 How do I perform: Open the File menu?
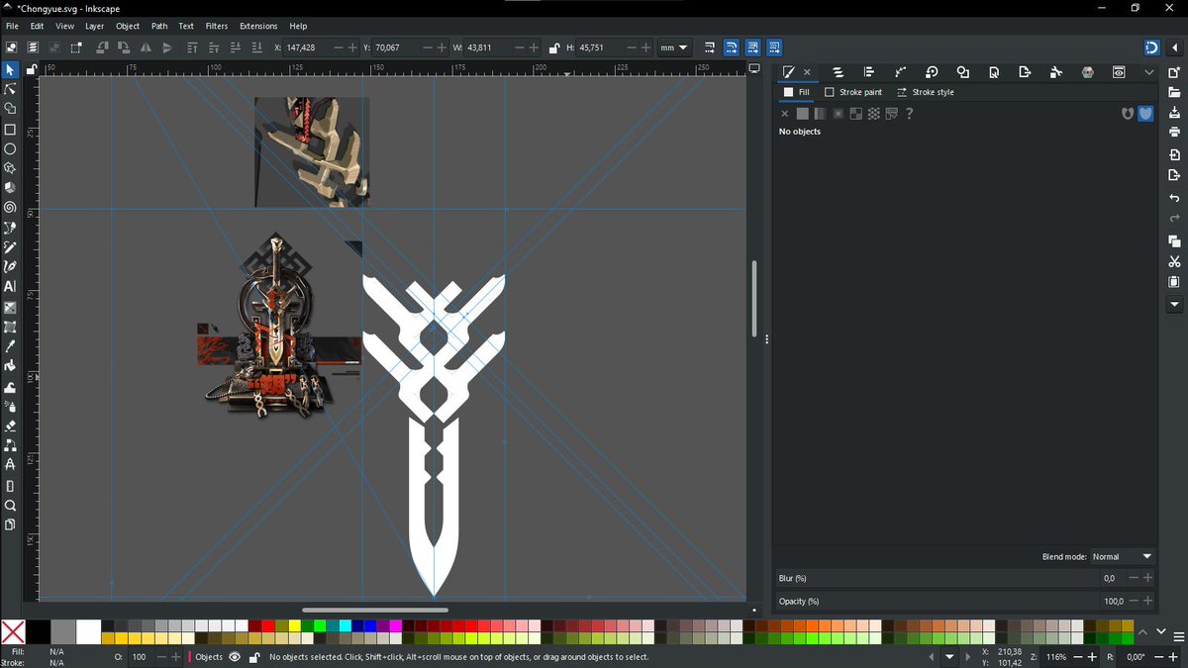11,26
